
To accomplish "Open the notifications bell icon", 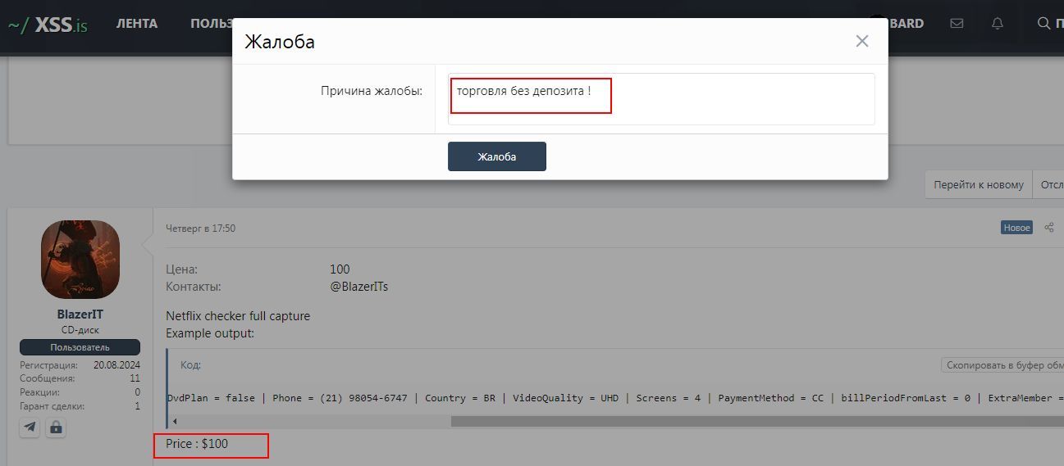I will (998, 24).
